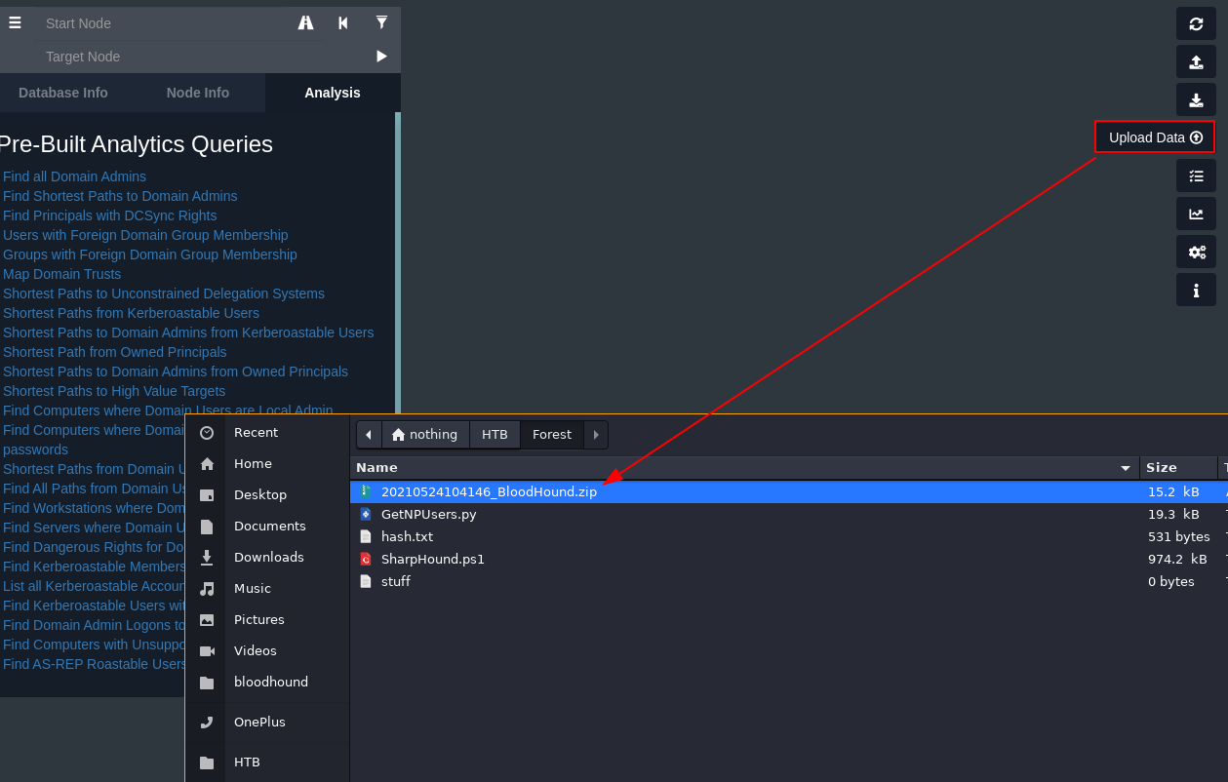The width and height of the screenshot is (1228, 782).
Task: Click the path bar left arrow
Action: (x=369, y=435)
